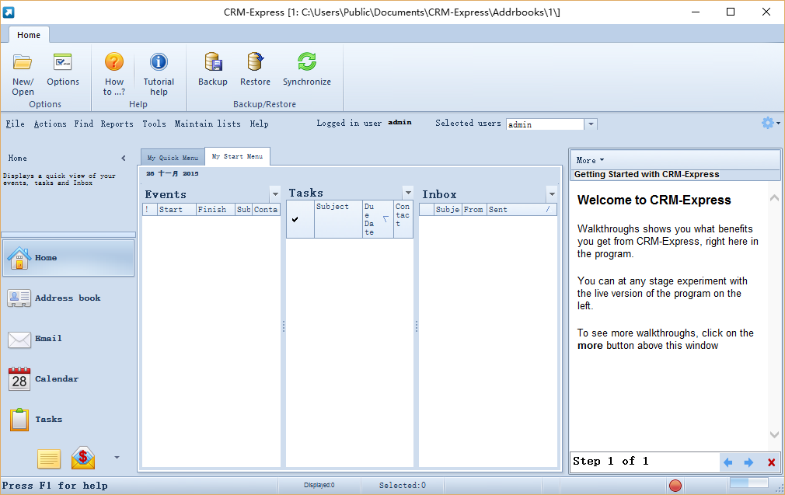Viewport: 785px width, 495px height.
Task: Switch to the My Quick Menu tab
Action: (173, 158)
